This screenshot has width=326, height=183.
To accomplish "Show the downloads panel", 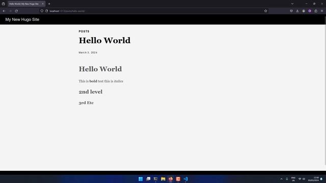I will (x=297, y=11).
